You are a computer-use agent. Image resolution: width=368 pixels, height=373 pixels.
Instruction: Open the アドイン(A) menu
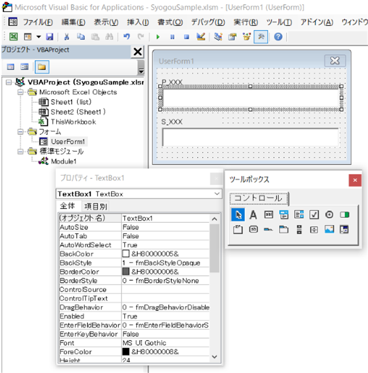(x=317, y=22)
